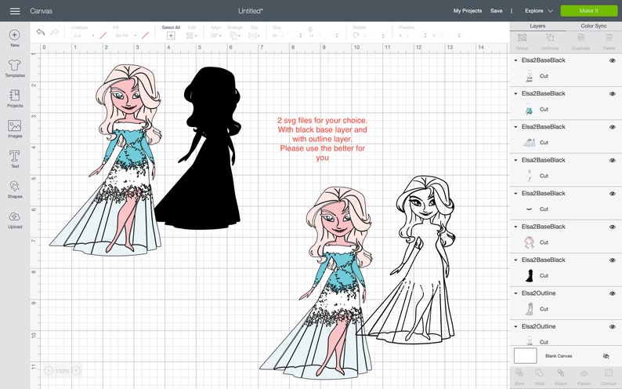Open the Edit dropdown
Screen dimensions: 622x389
192,36
